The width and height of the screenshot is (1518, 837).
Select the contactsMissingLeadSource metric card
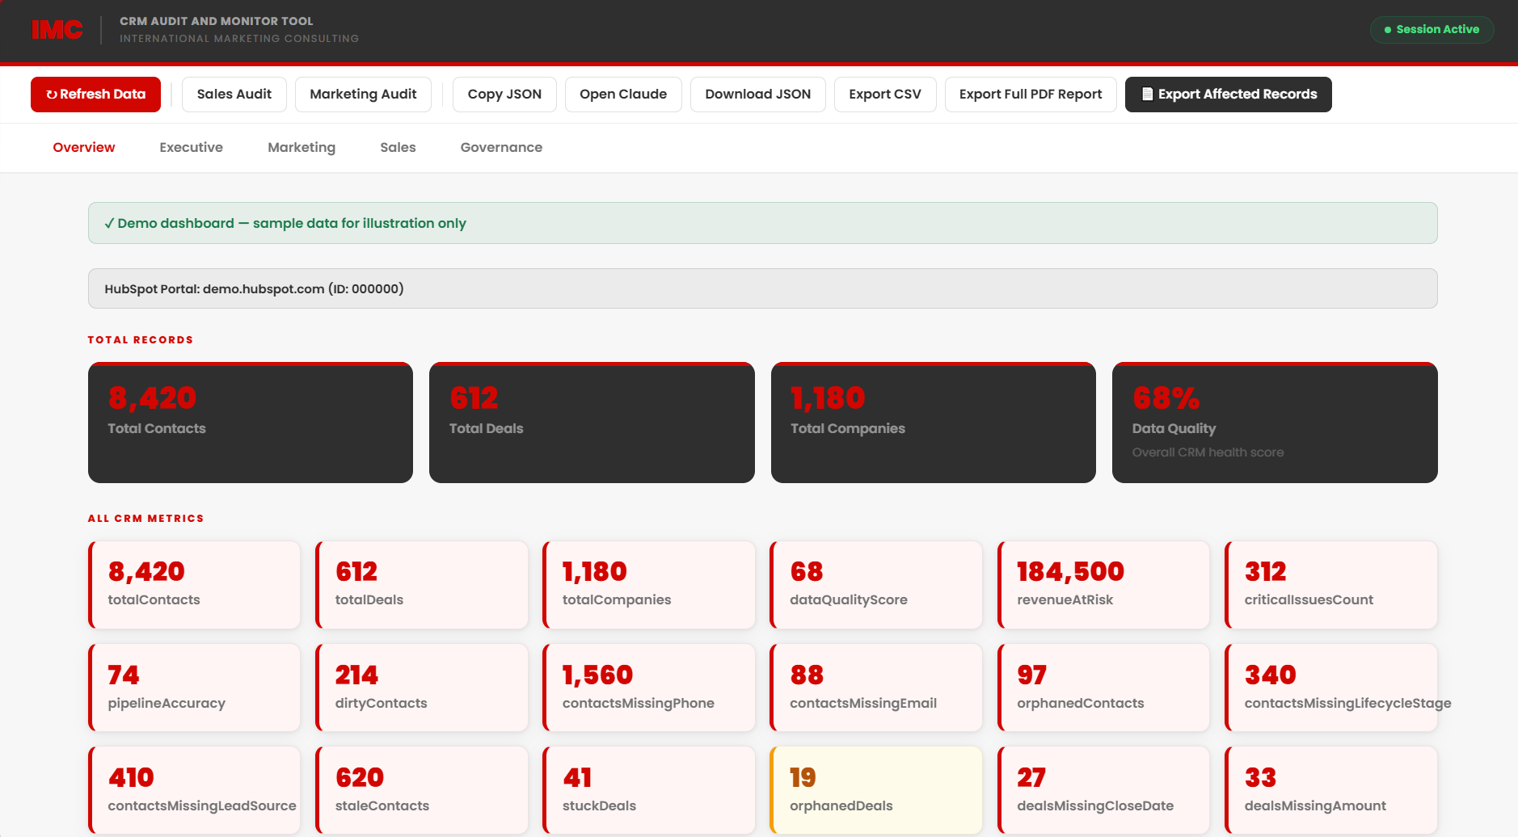194,790
